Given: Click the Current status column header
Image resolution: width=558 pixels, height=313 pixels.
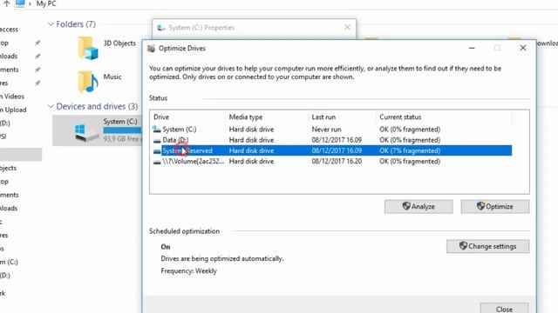Looking at the screenshot, I should (x=444, y=117).
